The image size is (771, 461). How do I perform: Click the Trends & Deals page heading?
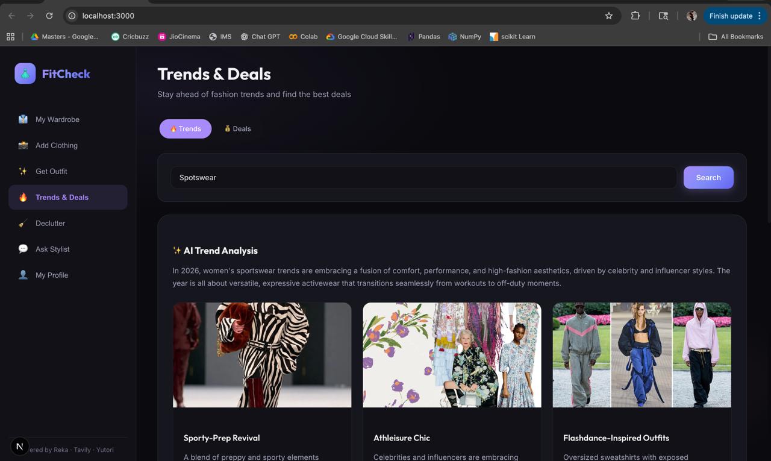(214, 74)
